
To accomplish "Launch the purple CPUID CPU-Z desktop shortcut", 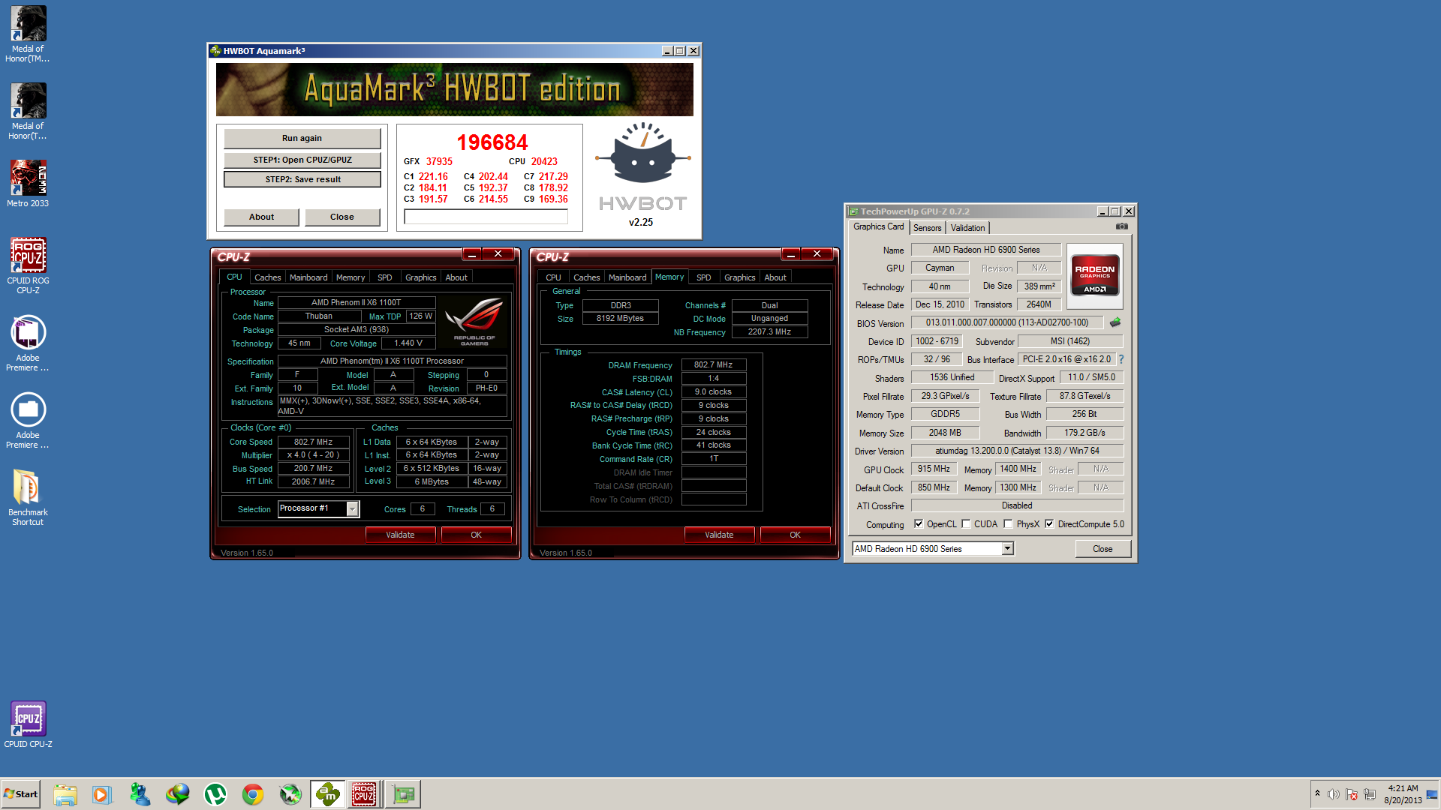I will pyautogui.click(x=28, y=724).
